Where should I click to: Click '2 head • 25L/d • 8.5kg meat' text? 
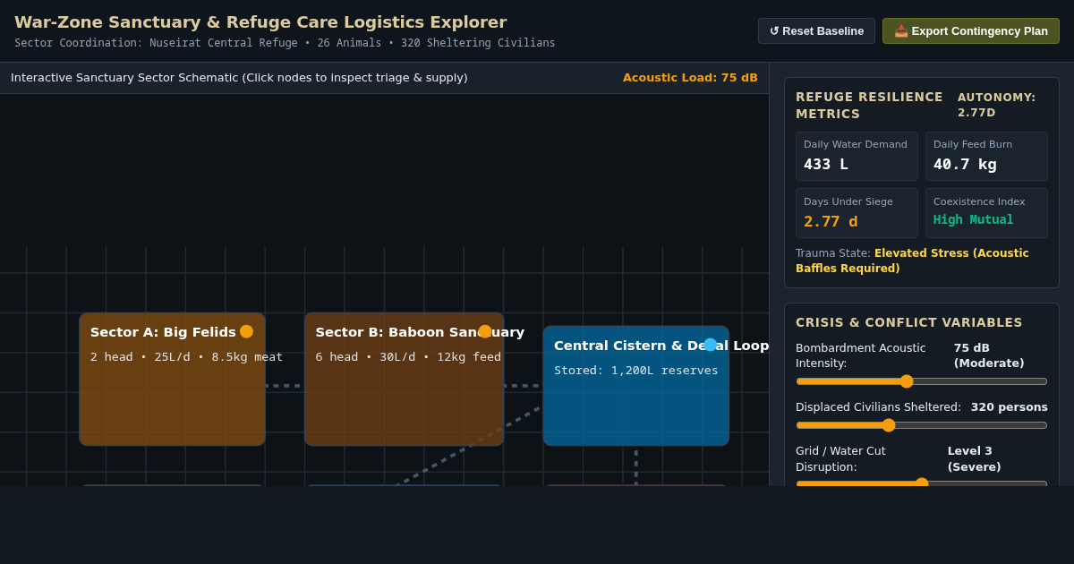(186, 357)
